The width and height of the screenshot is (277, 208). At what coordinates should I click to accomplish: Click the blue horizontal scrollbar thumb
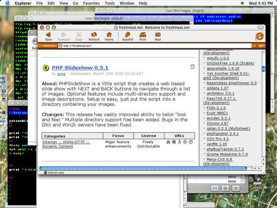[143, 168]
